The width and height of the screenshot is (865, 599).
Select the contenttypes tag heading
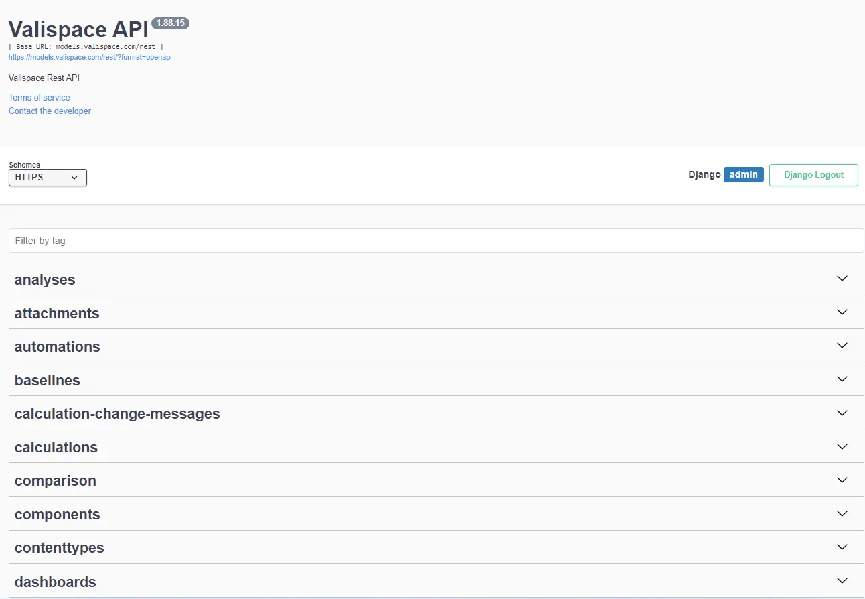[x=60, y=547]
